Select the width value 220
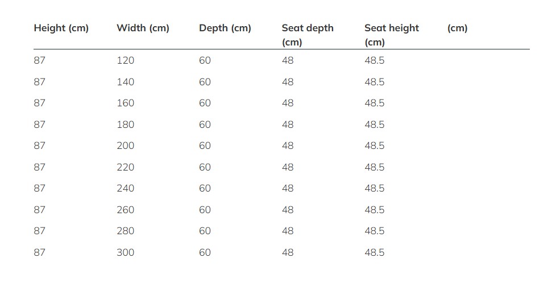556x295 pixels. [x=126, y=167]
